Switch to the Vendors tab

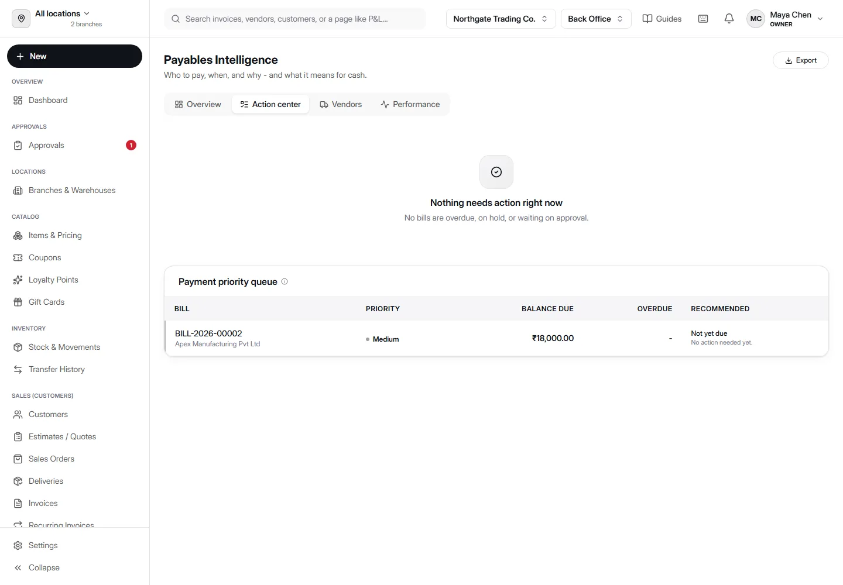341,104
